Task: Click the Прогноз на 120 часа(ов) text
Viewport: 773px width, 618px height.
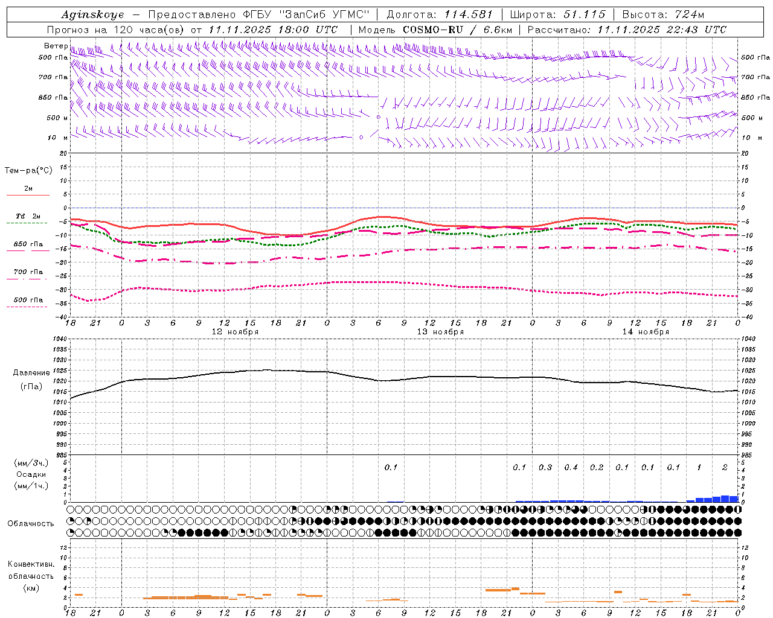Action: click(117, 30)
